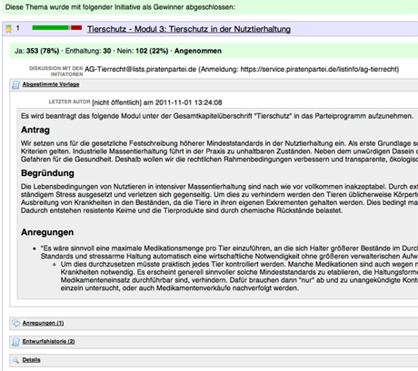Open the Tierschutz Modul 3 initiative link

(189, 29)
